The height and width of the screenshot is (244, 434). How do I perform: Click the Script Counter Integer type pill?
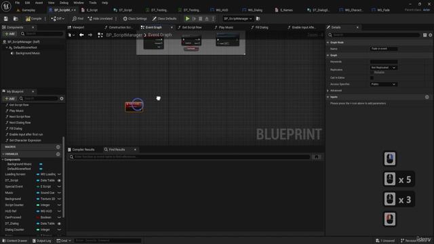pos(38,205)
